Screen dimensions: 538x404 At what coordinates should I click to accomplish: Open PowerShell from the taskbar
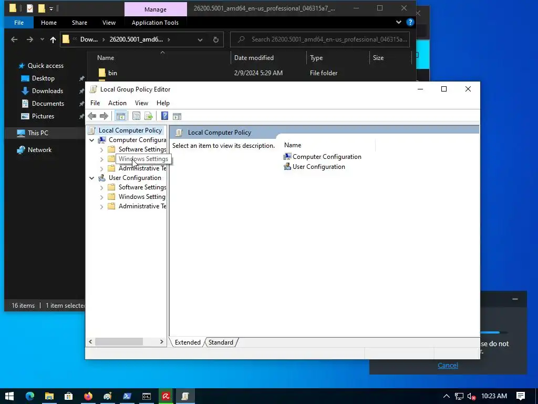pos(127,396)
